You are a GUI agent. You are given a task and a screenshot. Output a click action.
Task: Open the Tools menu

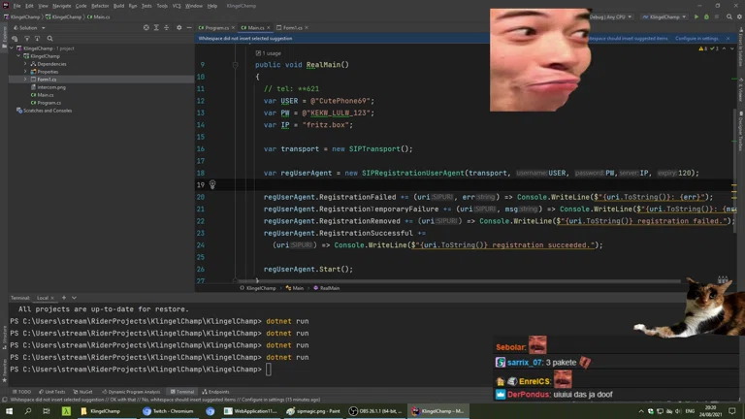coord(162,6)
